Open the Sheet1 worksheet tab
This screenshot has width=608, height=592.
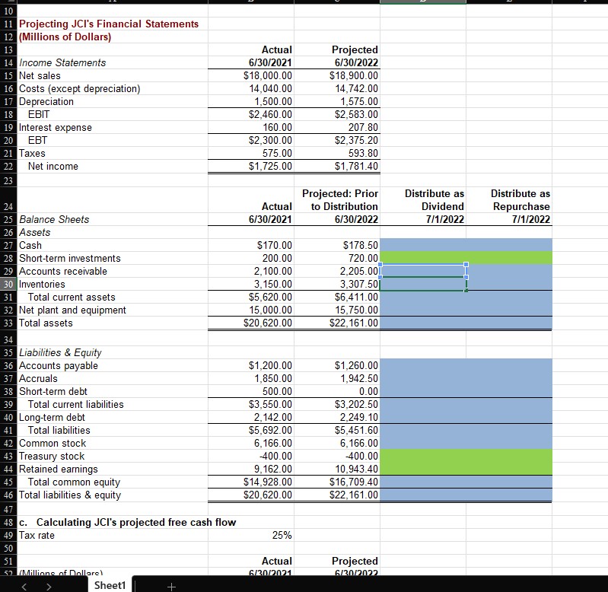coord(110,585)
